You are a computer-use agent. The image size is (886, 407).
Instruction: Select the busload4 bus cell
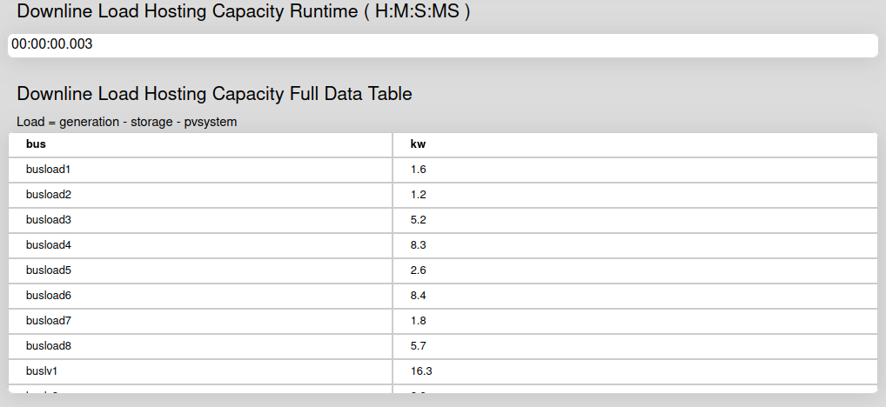pyautogui.click(x=200, y=245)
